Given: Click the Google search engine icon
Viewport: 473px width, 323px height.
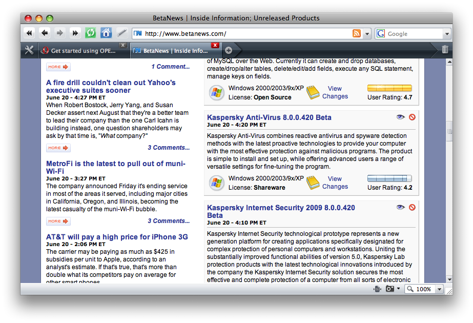Looking at the screenshot, I should pos(381,33).
